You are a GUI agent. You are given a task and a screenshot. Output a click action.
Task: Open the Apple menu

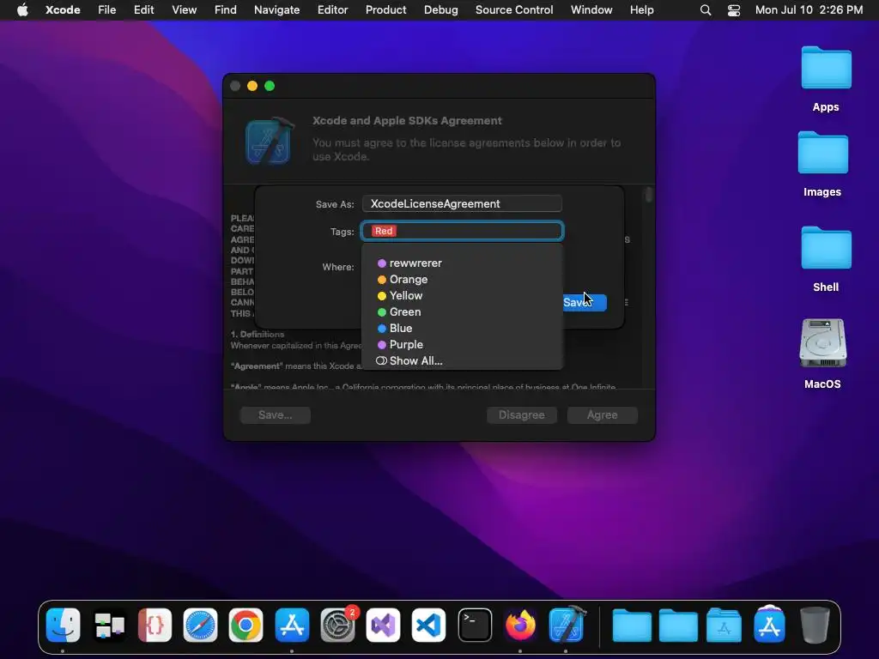(x=22, y=10)
